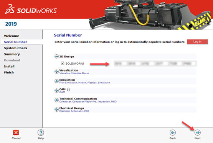Click the CAM info icon
The height and width of the screenshot is (143, 213).
pos(68,89)
